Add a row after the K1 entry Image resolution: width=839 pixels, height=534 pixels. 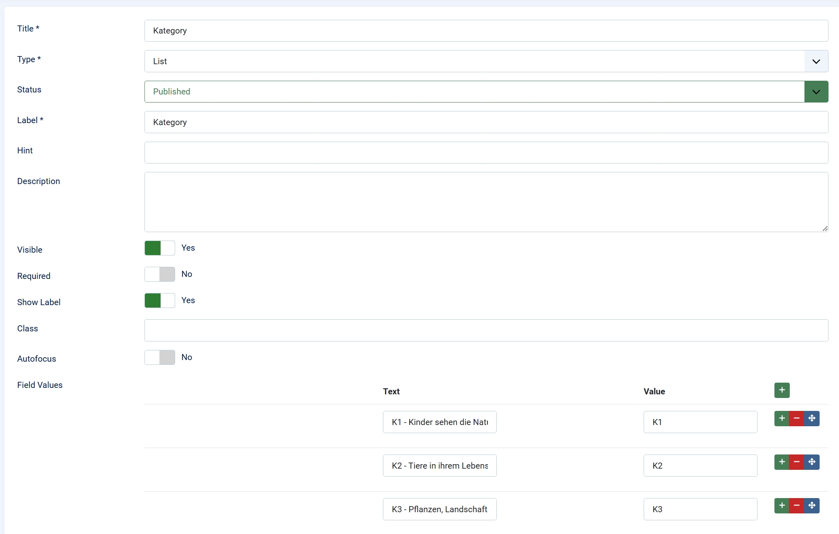coord(782,419)
